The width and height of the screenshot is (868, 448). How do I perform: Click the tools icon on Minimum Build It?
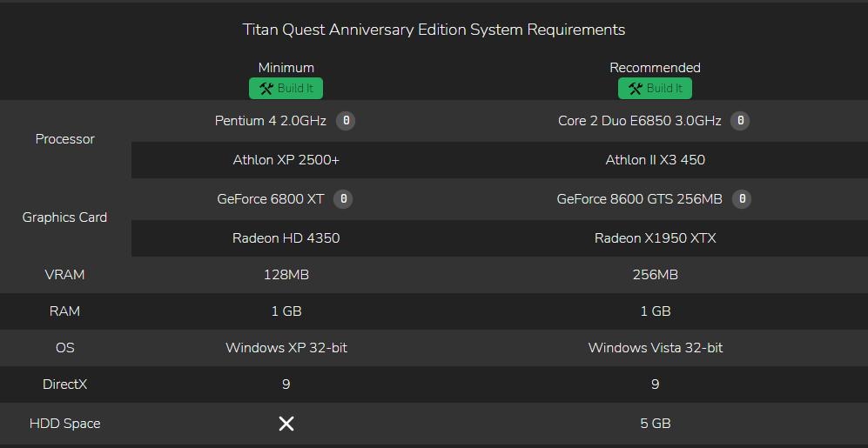[266, 89]
